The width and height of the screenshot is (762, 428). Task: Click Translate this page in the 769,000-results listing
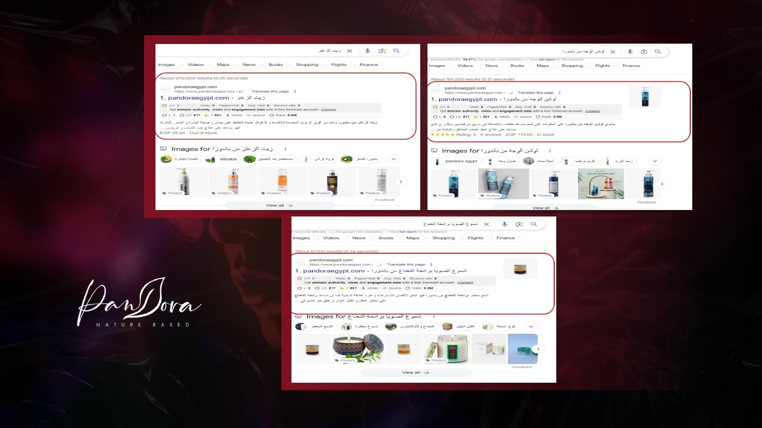[535, 93]
